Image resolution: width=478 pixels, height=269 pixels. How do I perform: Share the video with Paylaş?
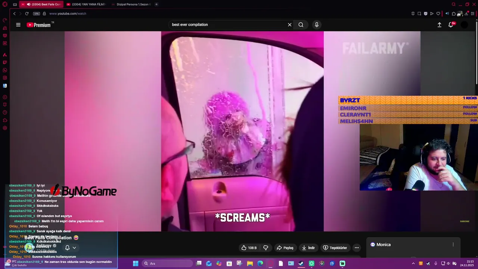[x=285, y=248]
